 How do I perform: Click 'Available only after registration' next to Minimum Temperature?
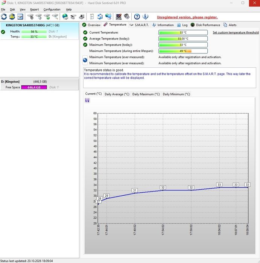click(190, 63)
